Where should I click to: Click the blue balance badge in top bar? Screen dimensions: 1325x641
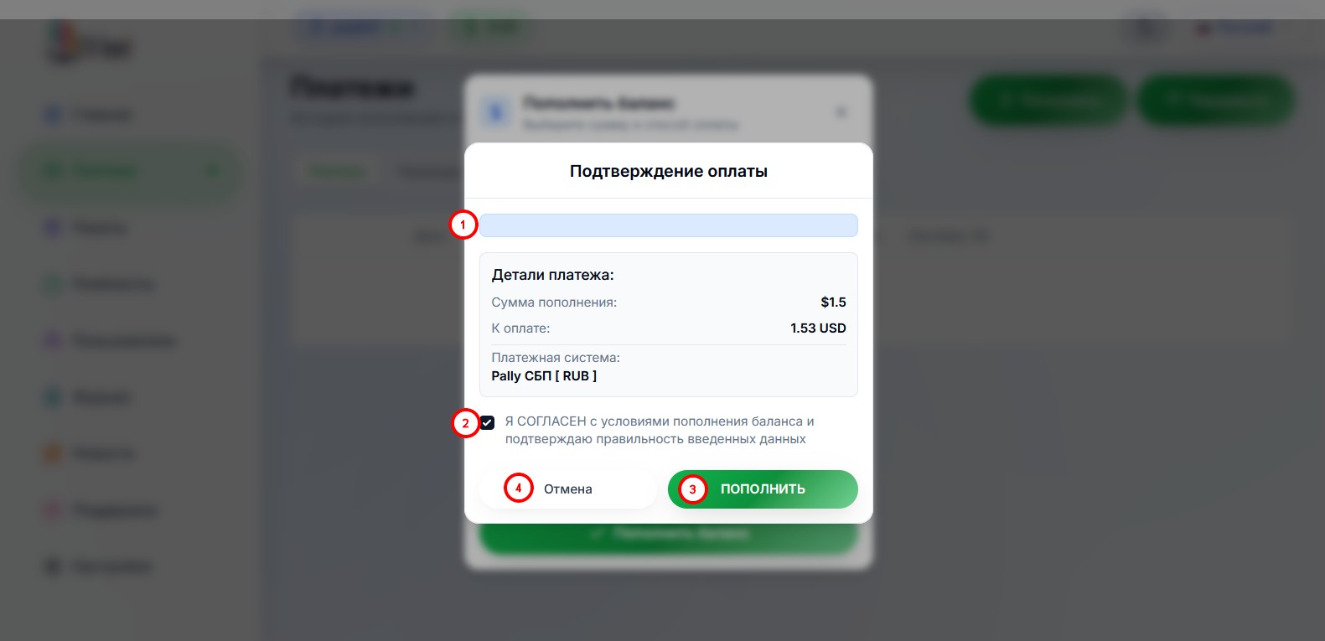(360, 28)
